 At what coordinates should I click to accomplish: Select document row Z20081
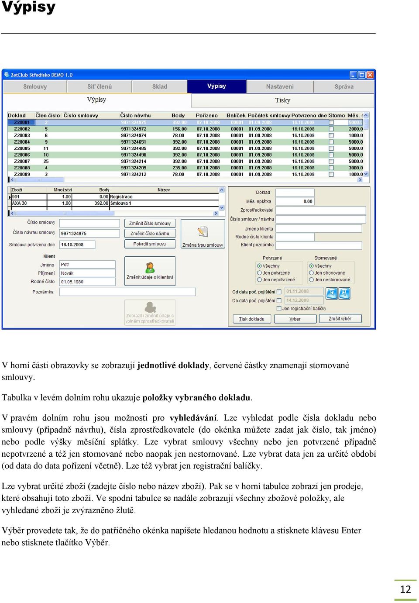point(185,122)
